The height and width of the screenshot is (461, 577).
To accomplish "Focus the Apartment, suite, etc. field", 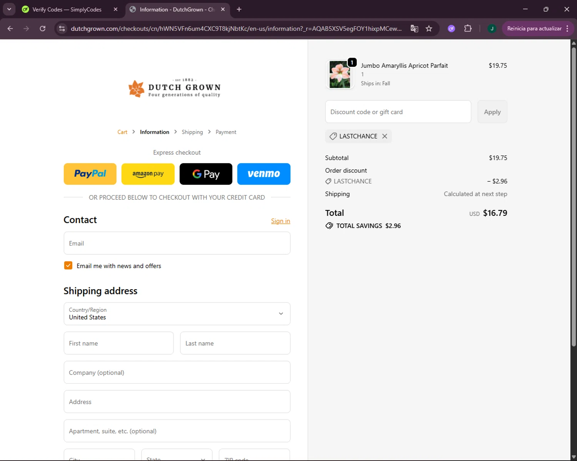I will (x=177, y=431).
